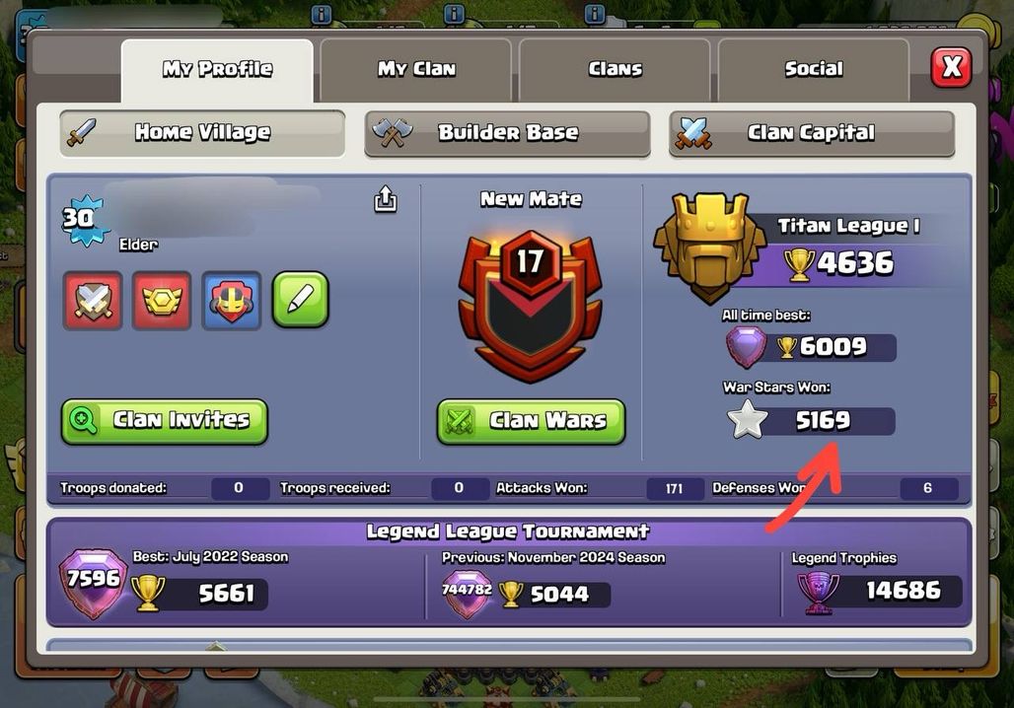Select the Builder Base profile view

pos(508,133)
